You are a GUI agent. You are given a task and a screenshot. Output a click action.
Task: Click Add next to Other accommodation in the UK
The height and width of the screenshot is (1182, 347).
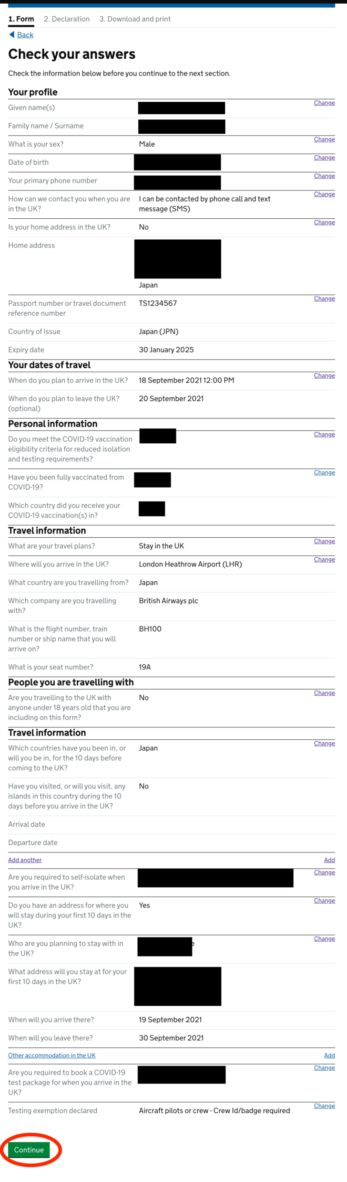tap(329, 1055)
